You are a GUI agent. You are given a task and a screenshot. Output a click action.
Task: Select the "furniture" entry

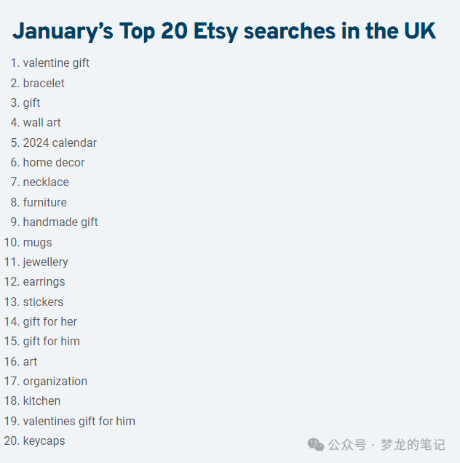(x=44, y=202)
